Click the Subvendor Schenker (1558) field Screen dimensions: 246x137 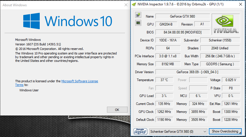click(220, 40)
